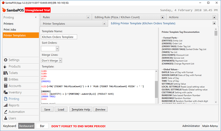The height and width of the screenshot is (131, 221).
Task: Click the Users person icon
Action: click(6, 118)
